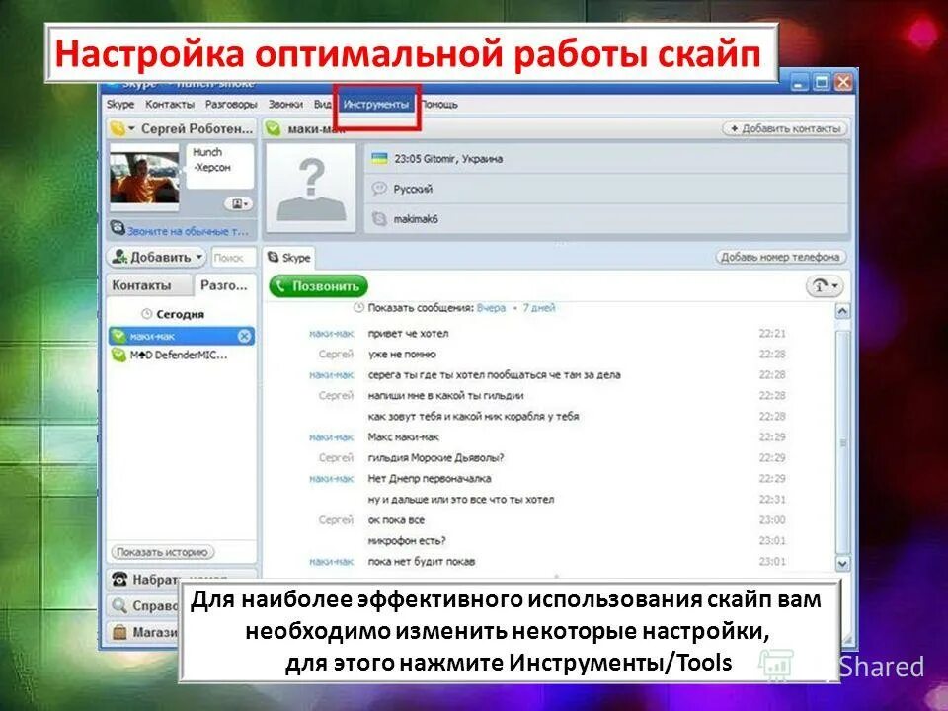This screenshot has width=948, height=711.
Task: Open the Помощь menu
Action: [x=438, y=105]
